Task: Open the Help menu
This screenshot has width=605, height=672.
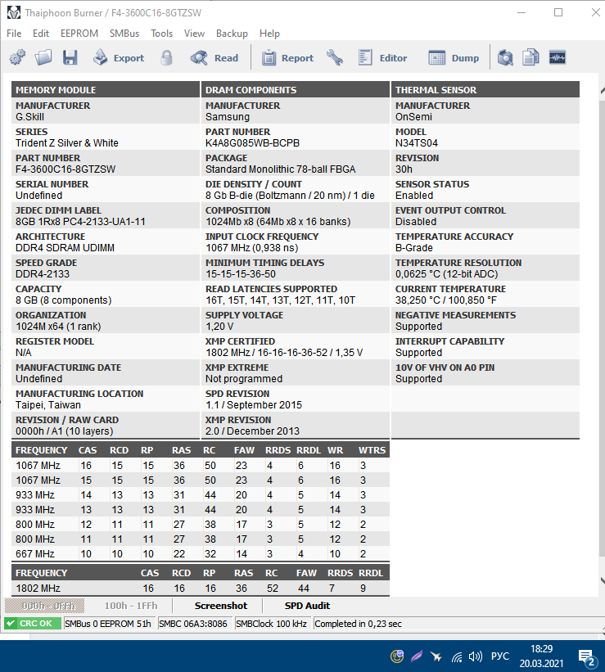Action: pos(269,34)
